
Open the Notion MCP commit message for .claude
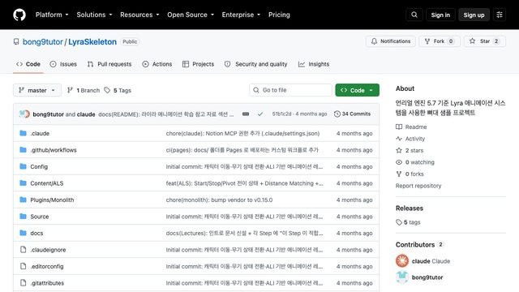(242, 133)
